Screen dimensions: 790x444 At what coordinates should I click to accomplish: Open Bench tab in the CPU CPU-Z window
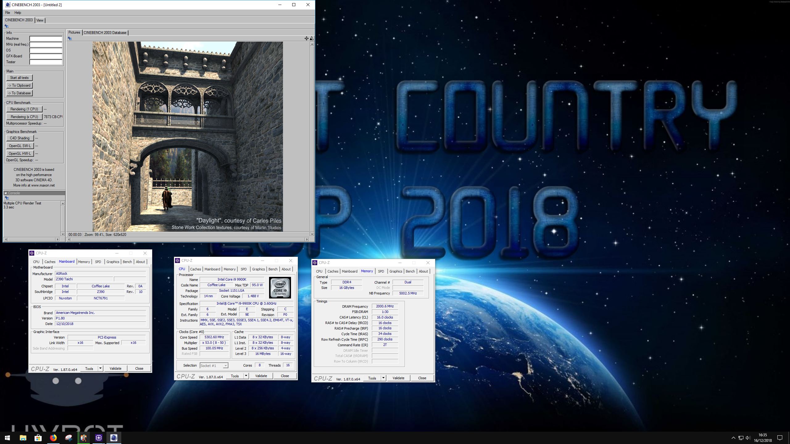click(273, 269)
